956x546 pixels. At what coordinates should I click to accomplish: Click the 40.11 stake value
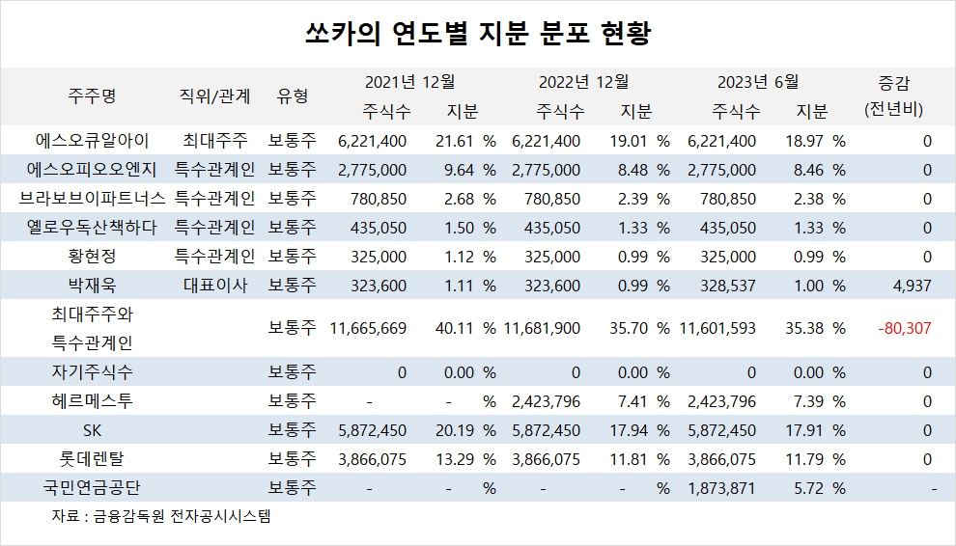click(454, 328)
